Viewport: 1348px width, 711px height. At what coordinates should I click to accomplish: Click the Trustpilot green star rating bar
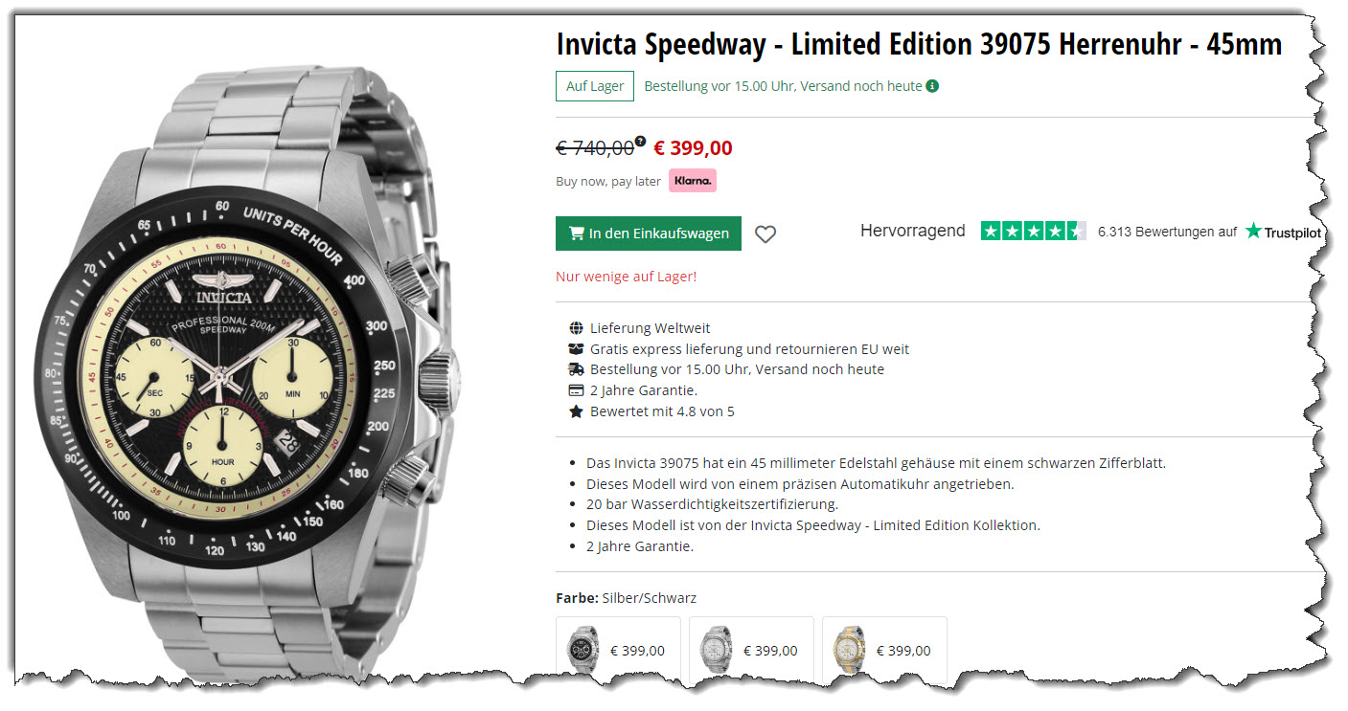click(x=1034, y=231)
